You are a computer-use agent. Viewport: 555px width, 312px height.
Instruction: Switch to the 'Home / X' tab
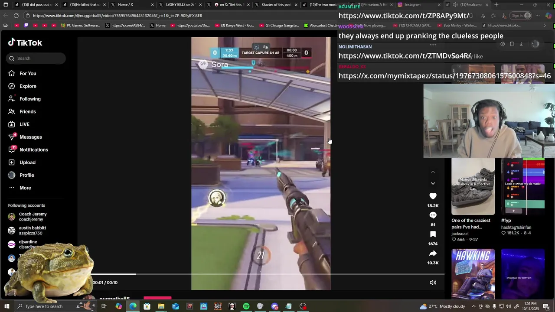pyautogui.click(x=125, y=5)
